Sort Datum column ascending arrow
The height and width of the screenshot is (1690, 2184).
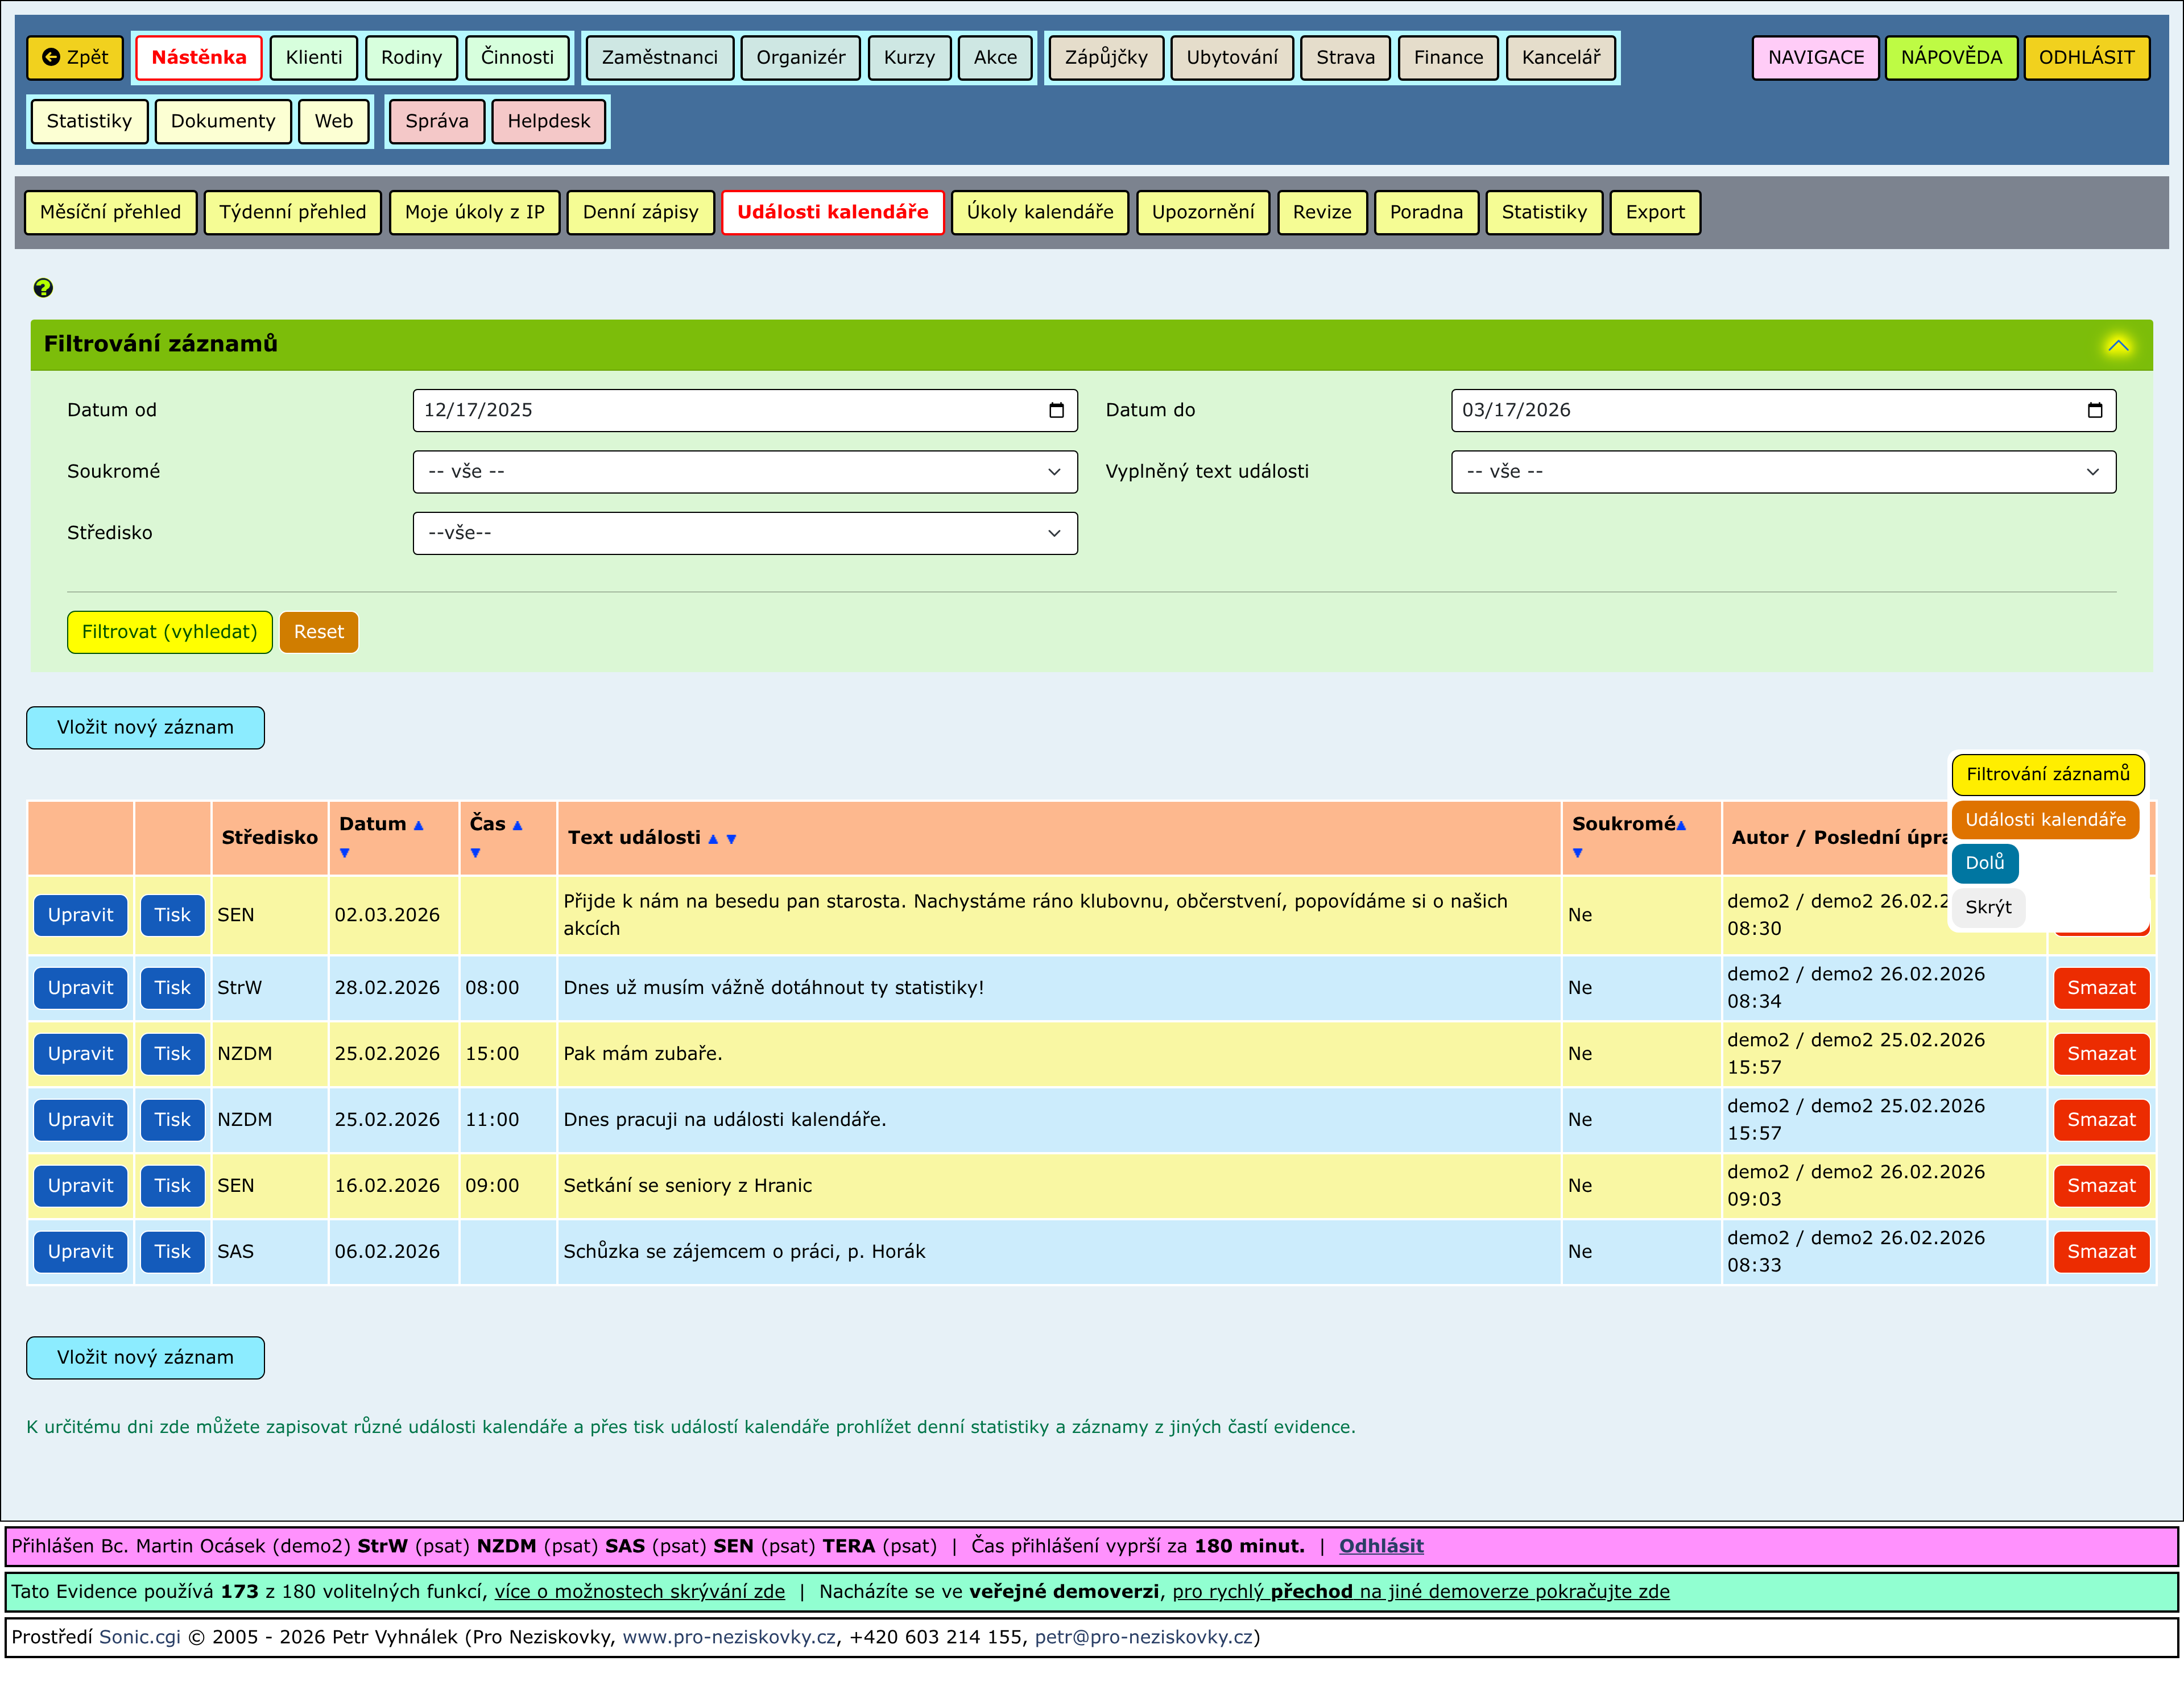click(419, 825)
